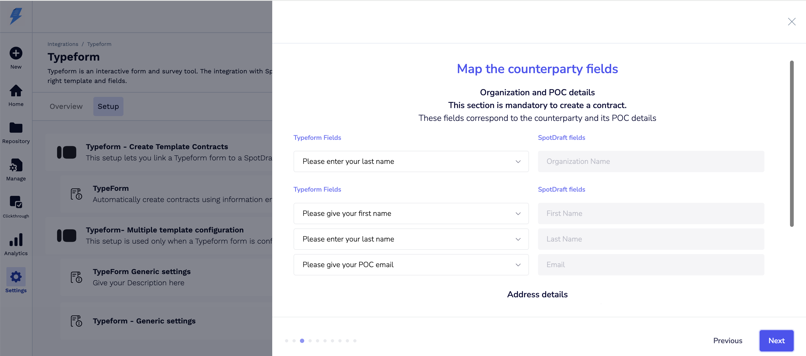Toggle the Typeform- Multiple template configuration switch
This screenshot has width=806, height=356.
click(x=67, y=236)
